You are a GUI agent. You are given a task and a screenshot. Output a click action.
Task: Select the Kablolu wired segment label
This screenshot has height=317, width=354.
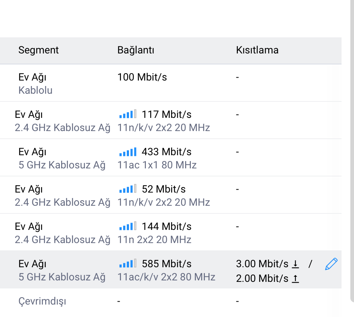36,90
